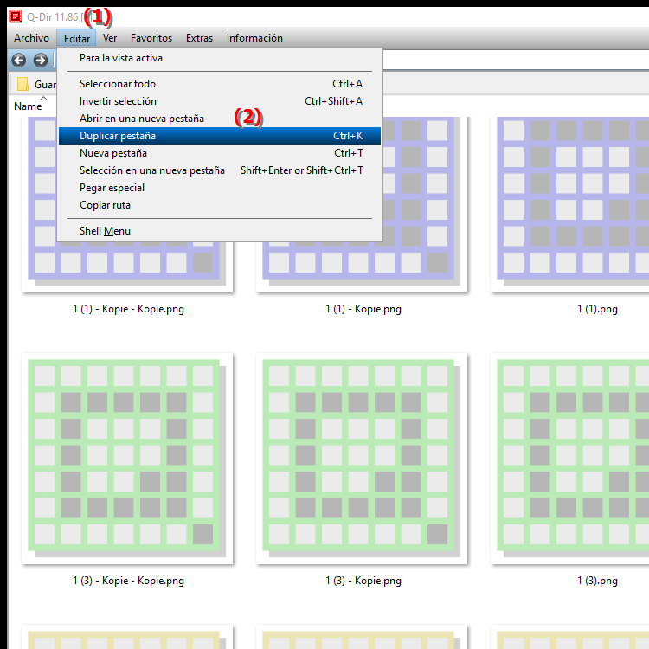
Task: Click the Guar folder breadcrumb label
Action: point(45,85)
